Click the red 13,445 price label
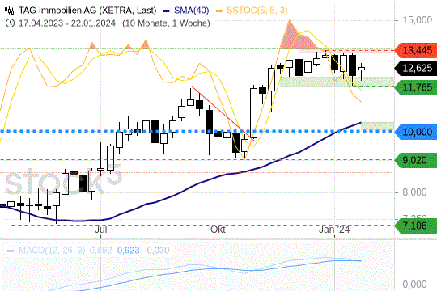437x291 pixels. (416, 51)
